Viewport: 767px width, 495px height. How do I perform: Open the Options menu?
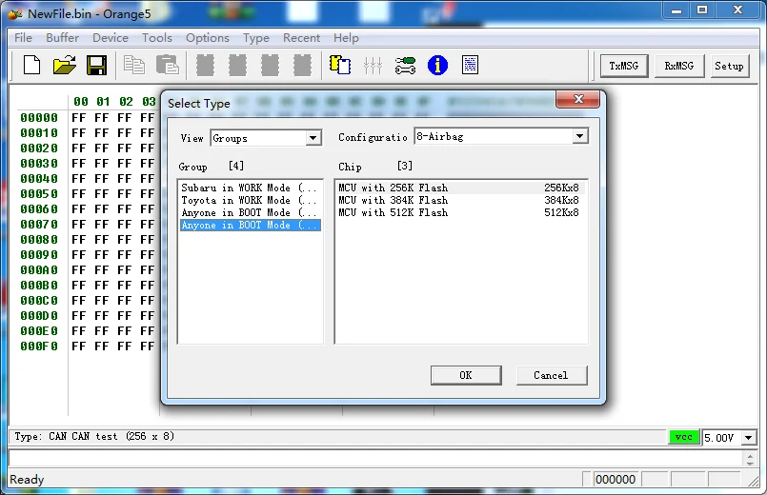[208, 38]
